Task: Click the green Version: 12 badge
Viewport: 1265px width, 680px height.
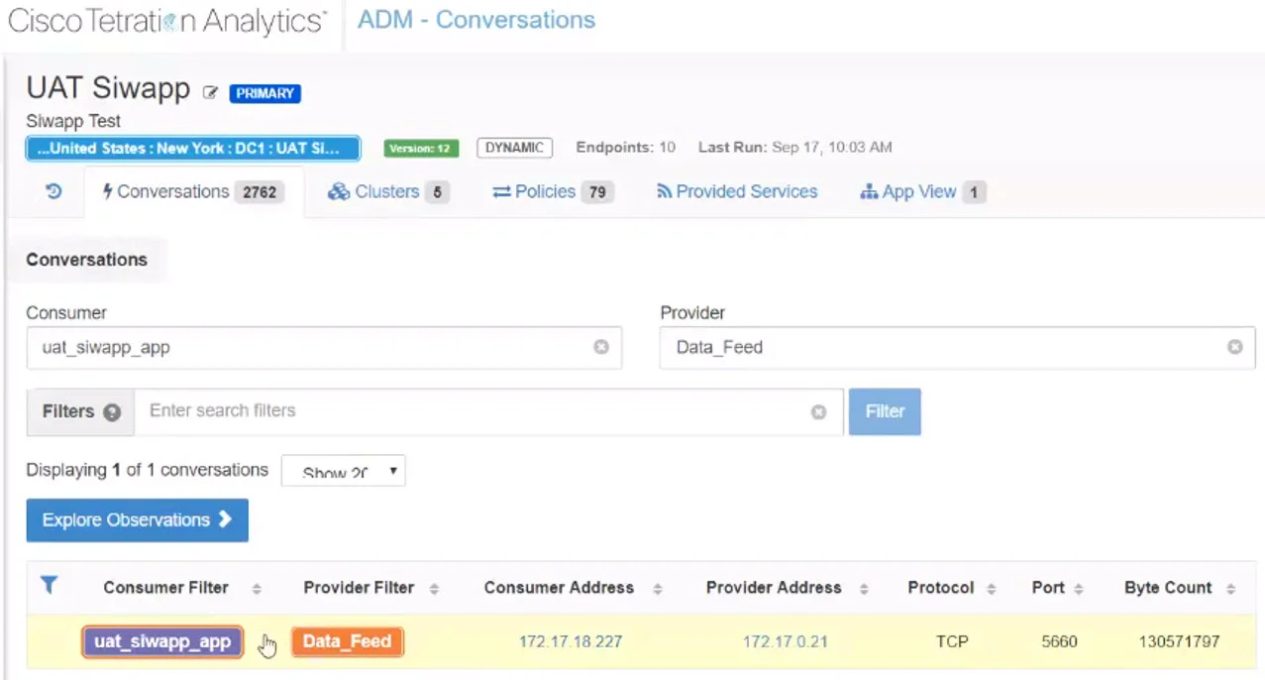Action: tap(421, 148)
